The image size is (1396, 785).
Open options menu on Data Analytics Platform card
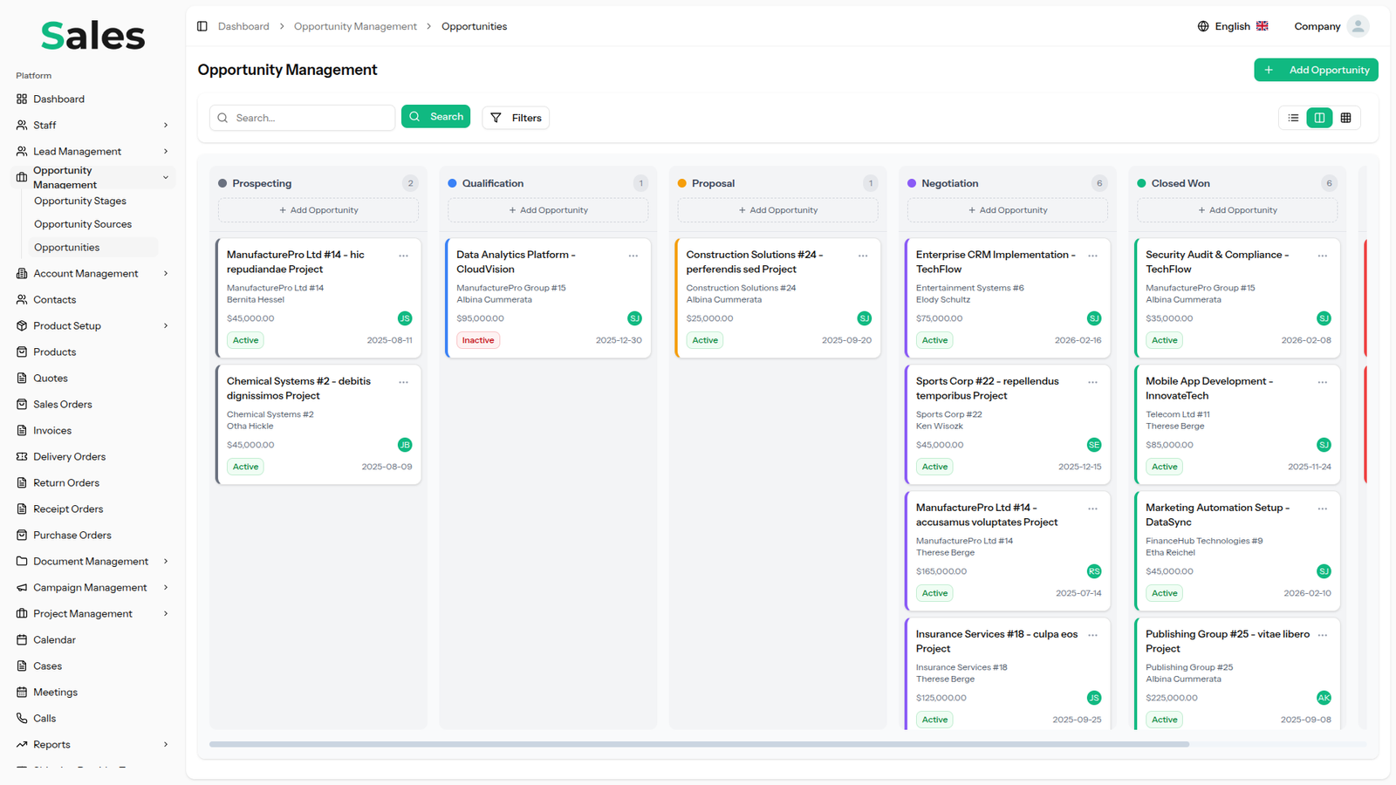pos(633,256)
